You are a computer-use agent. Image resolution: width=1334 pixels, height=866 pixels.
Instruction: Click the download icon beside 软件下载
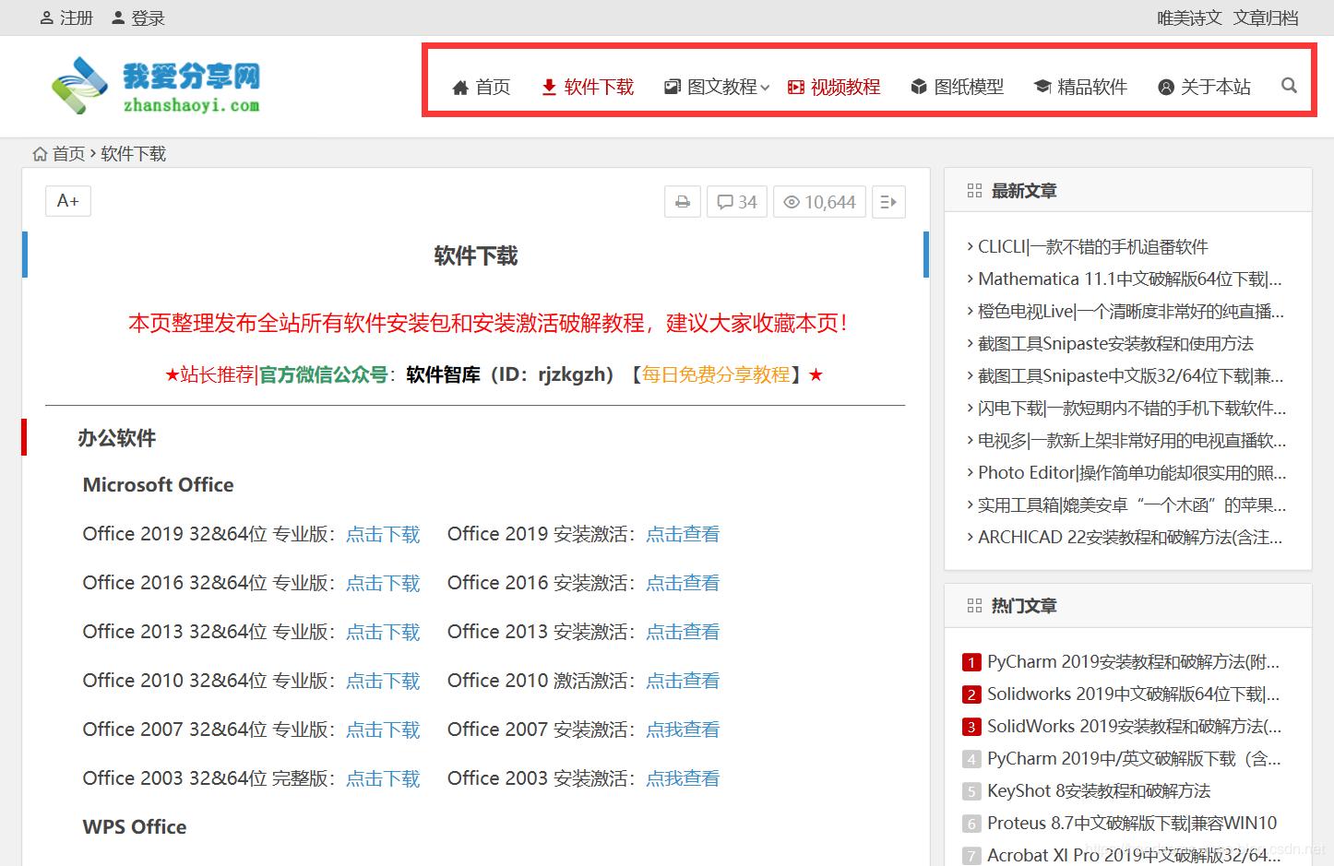[x=549, y=86]
